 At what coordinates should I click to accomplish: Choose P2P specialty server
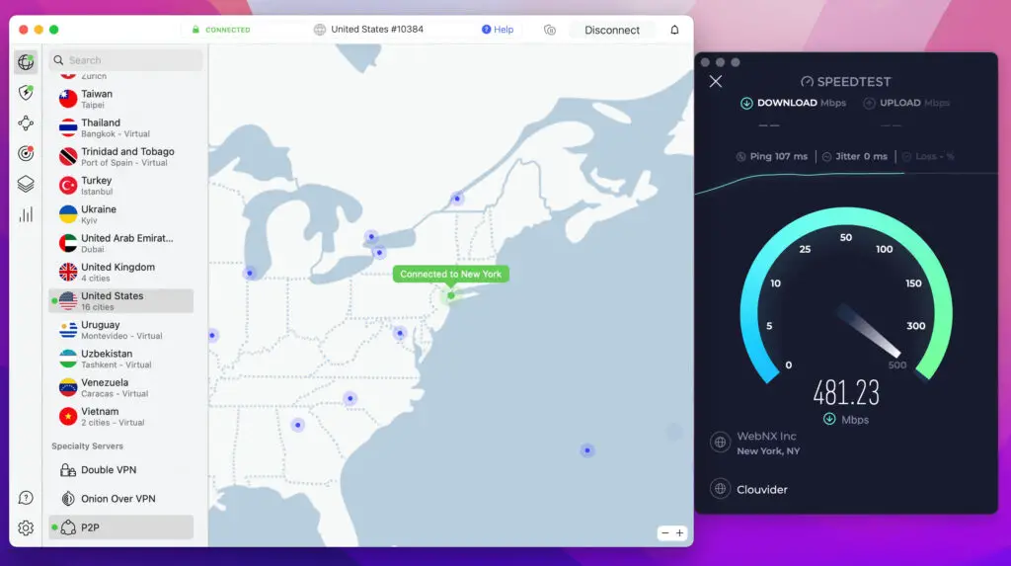pyautogui.click(x=121, y=527)
